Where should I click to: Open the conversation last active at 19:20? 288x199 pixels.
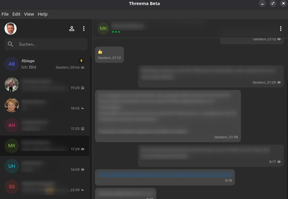tap(44, 85)
